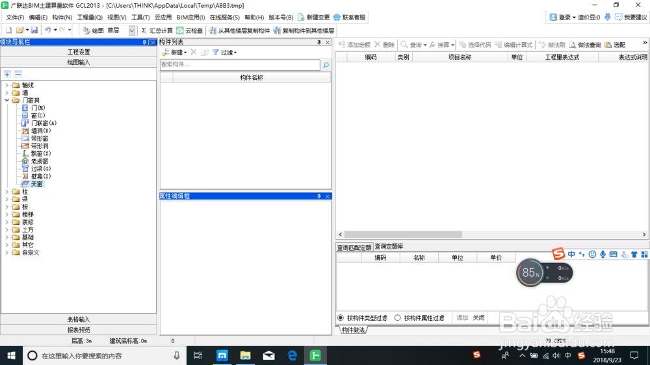
Task: Select the 天窗 tree item
Action: pyautogui.click(x=32, y=184)
